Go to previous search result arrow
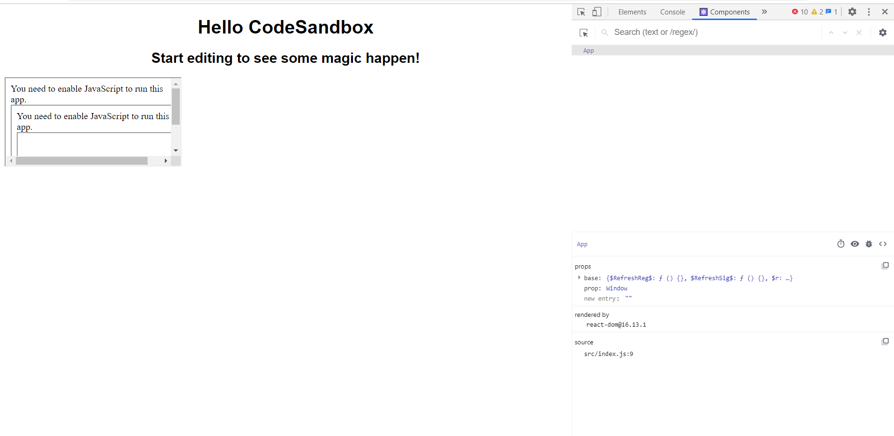 [831, 33]
